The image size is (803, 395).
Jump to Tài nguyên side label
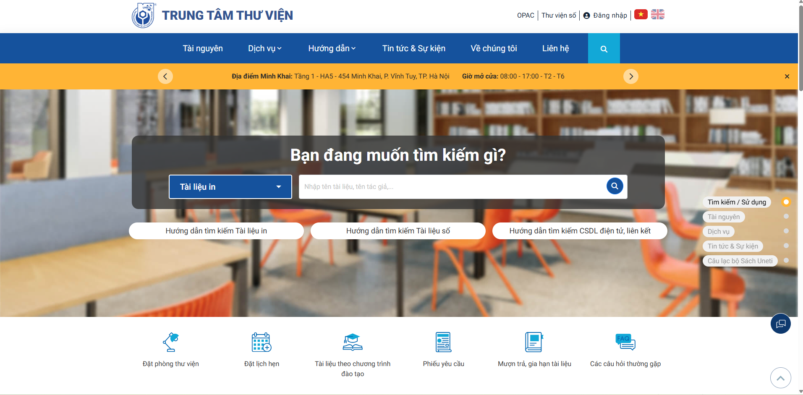(724, 217)
